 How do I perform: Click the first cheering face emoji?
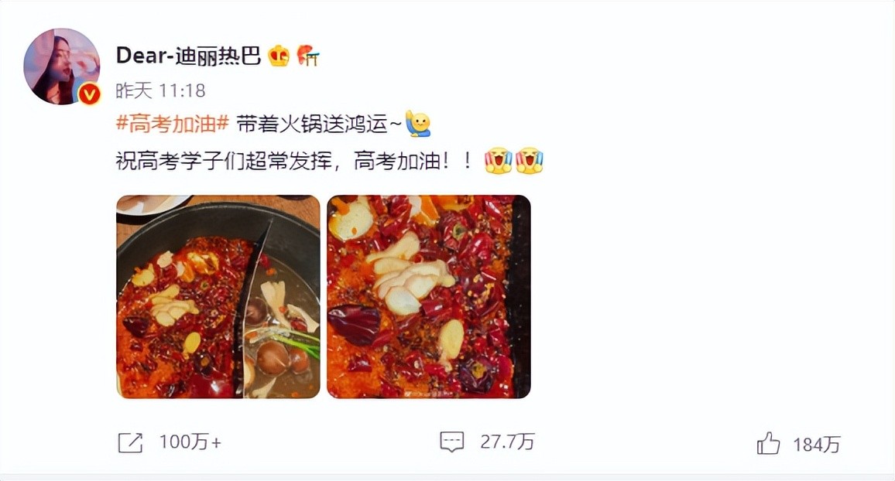coord(499,162)
